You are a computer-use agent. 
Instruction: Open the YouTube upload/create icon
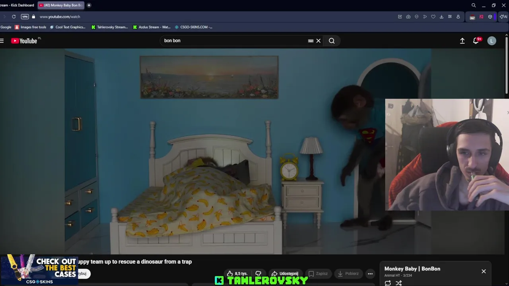(x=462, y=41)
